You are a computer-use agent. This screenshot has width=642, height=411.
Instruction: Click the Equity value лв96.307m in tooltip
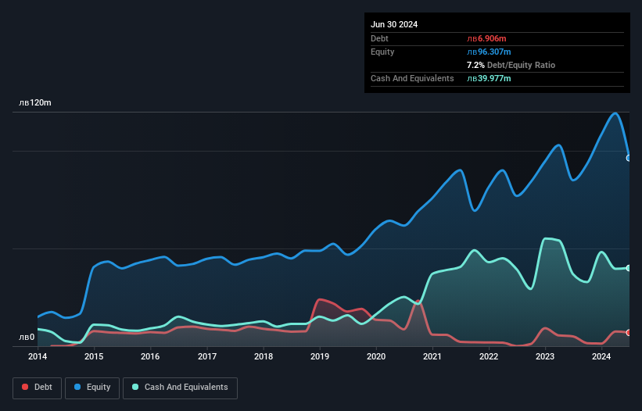click(x=489, y=52)
